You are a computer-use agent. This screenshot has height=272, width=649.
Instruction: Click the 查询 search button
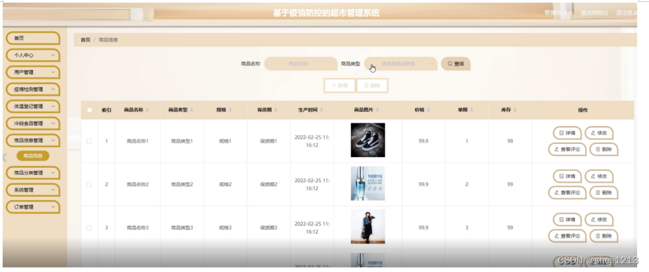click(456, 64)
